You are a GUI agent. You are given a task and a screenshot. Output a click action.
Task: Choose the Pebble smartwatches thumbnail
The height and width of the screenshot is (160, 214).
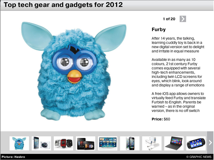coord(63,143)
